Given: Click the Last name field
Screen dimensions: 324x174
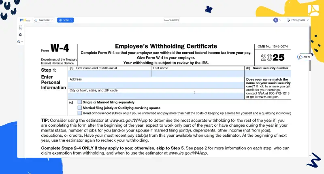Looking at the screenshot, I should click(x=198, y=74).
